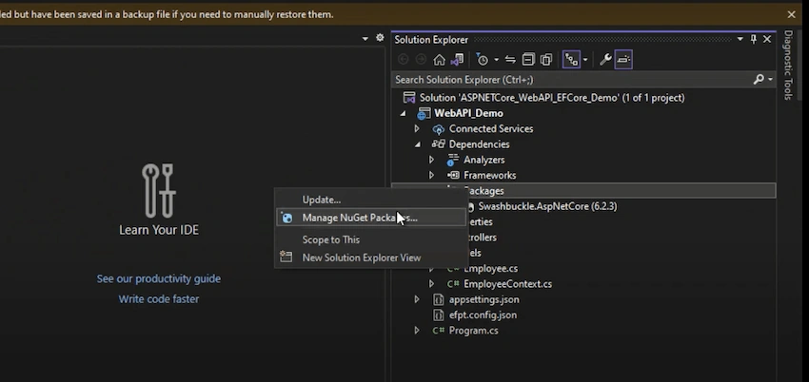Select the Packages tree row
The width and height of the screenshot is (809, 382).
[584, 190]
